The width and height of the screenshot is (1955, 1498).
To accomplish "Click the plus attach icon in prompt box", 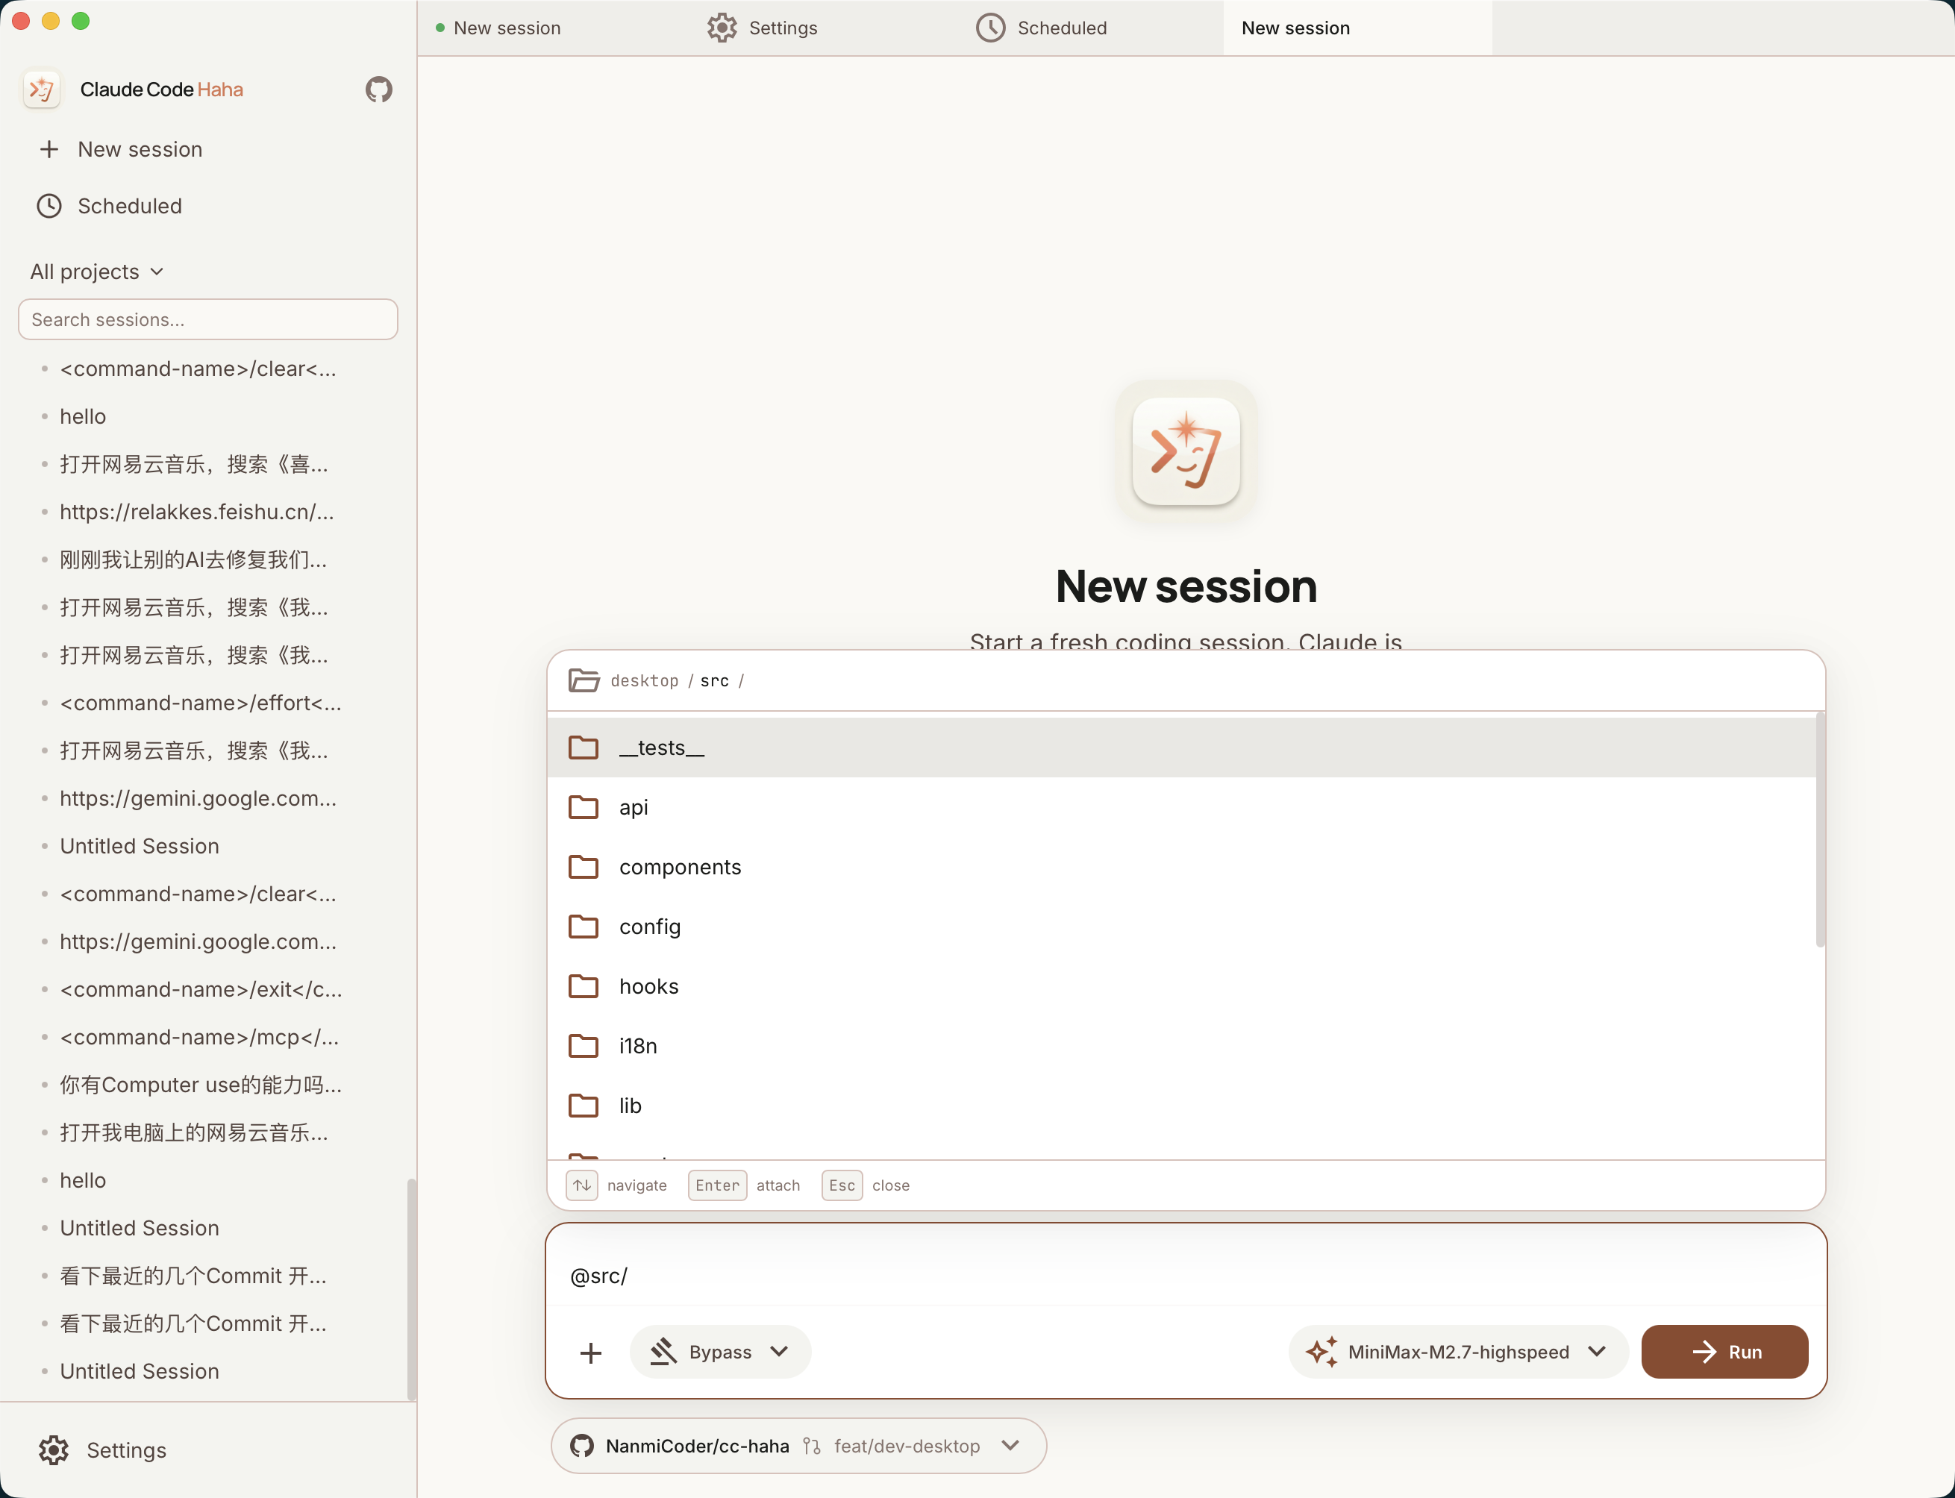I will click(590, 1353).
